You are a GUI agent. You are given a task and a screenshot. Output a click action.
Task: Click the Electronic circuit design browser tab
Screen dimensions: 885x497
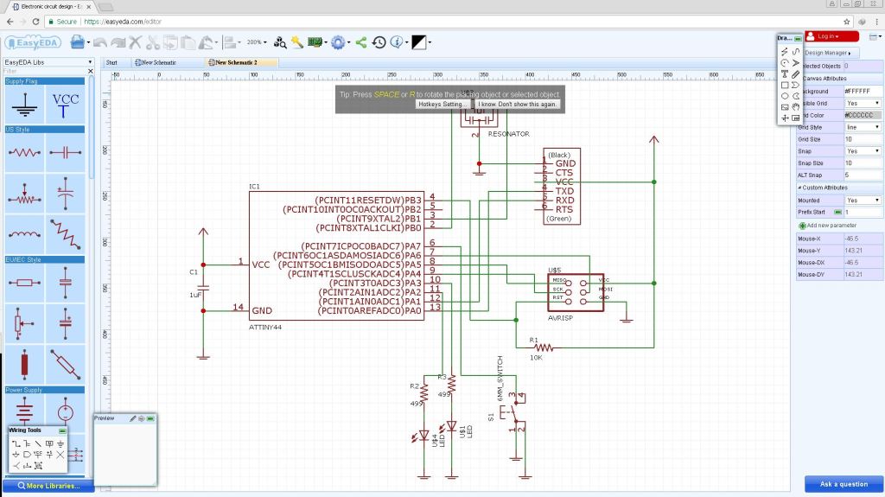pos(51,7)
